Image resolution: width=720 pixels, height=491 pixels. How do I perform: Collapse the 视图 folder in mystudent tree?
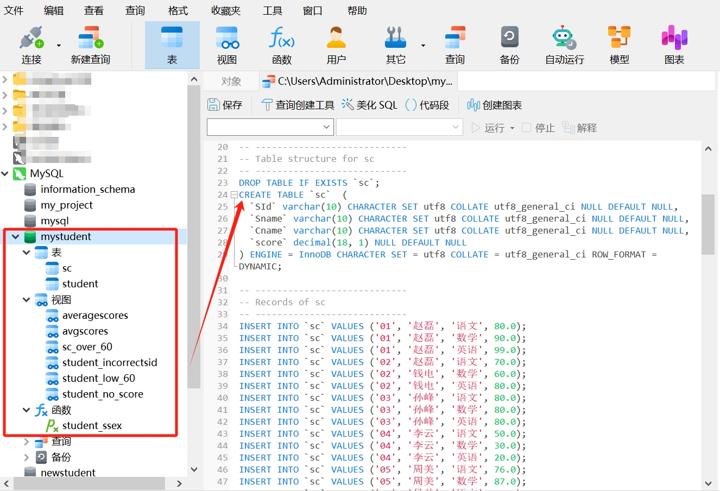pyautogui.click(x=26, y=300)
